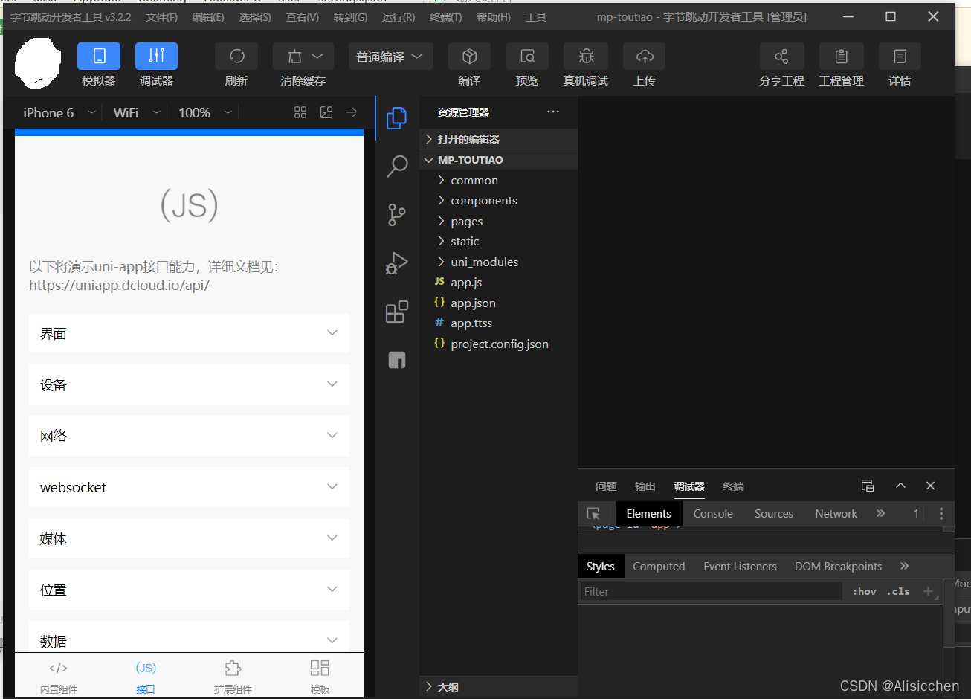
Task: Switch to the 扩展组件 bottom tab
Action: (233, 677)
